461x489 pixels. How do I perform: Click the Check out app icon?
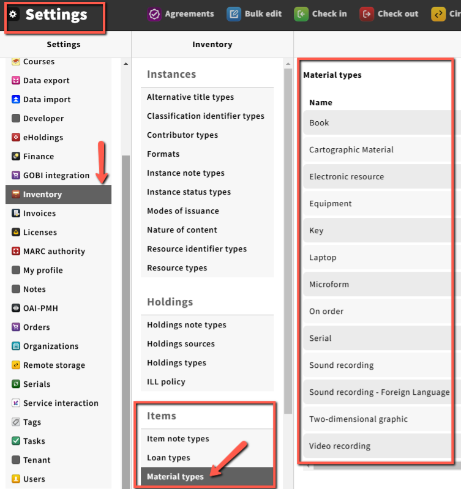(367, 13)
